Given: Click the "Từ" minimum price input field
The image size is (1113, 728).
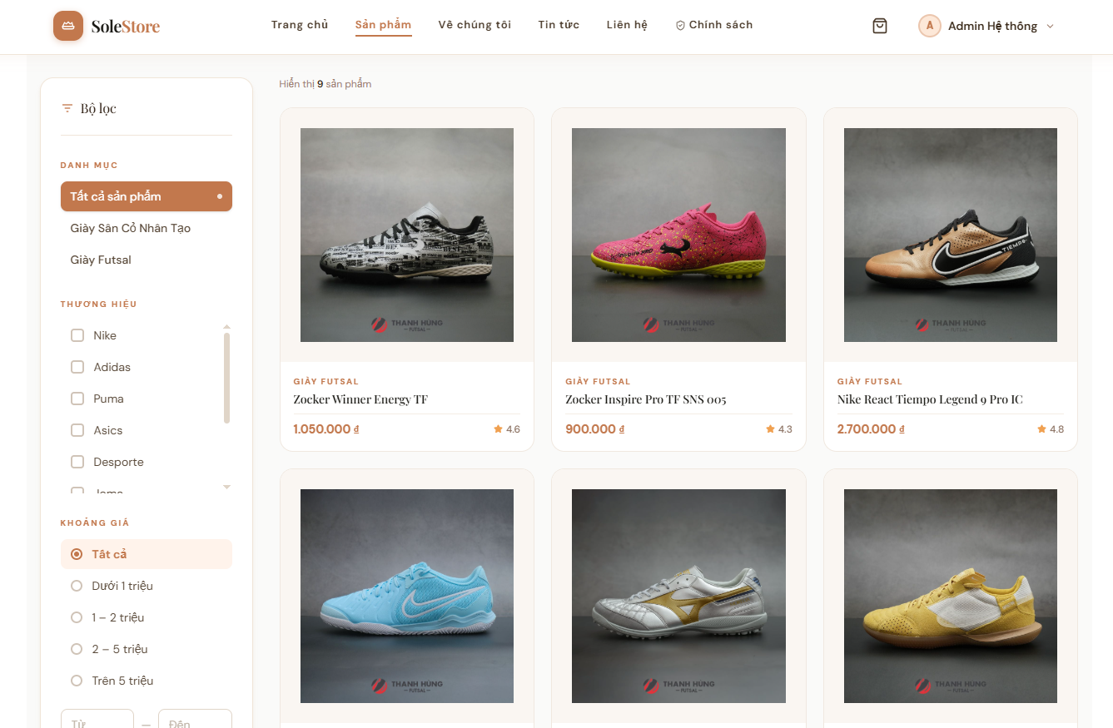Looking at the screenshot, I should [97, 721].
